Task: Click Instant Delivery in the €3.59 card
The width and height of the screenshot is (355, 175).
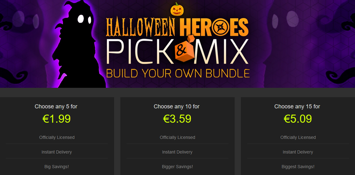Action: coord(177,152)
